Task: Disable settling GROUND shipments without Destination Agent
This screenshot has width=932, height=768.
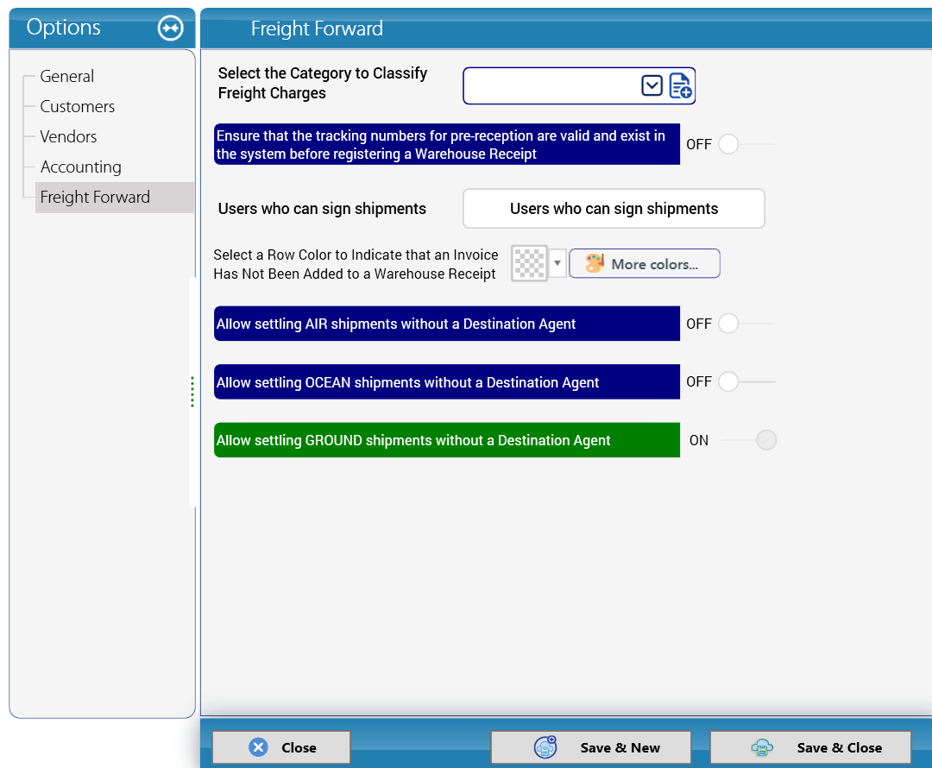Action: pyautogui.click(x=747, y=440)
